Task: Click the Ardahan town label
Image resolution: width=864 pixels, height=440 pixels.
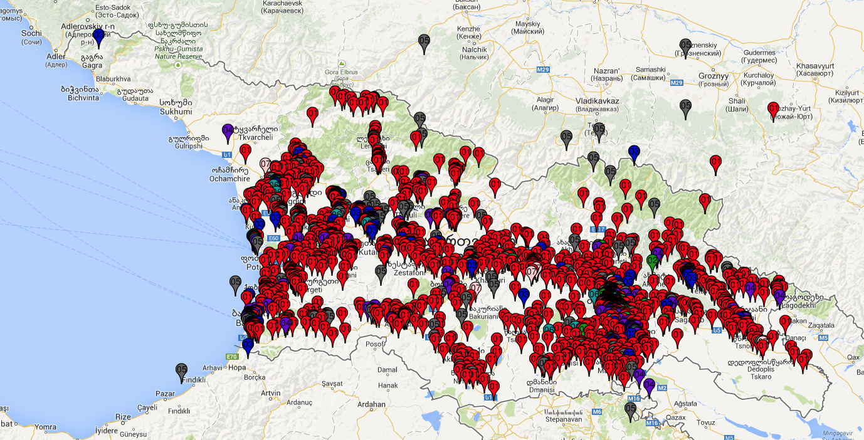Action: pyautogui.click(x=371, y=404)
